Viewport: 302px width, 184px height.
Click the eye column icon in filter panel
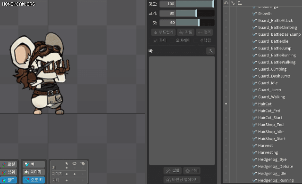[x=75, y=163]
